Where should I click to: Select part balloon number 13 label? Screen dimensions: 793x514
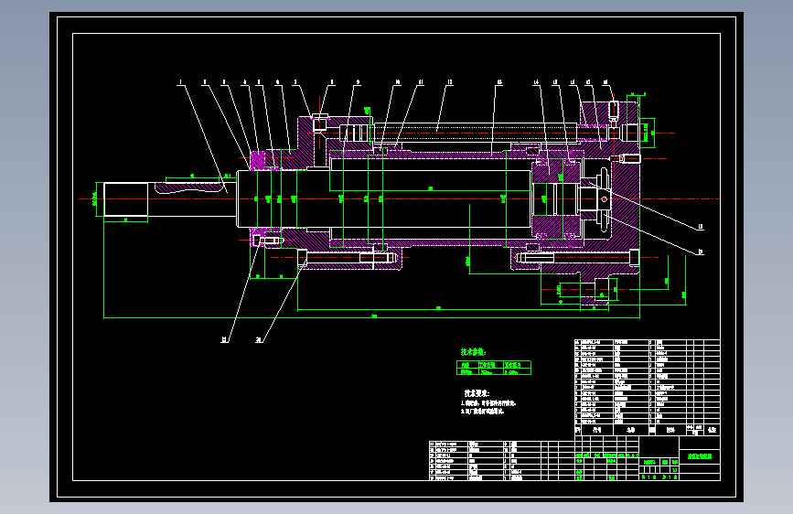[499, 82]
